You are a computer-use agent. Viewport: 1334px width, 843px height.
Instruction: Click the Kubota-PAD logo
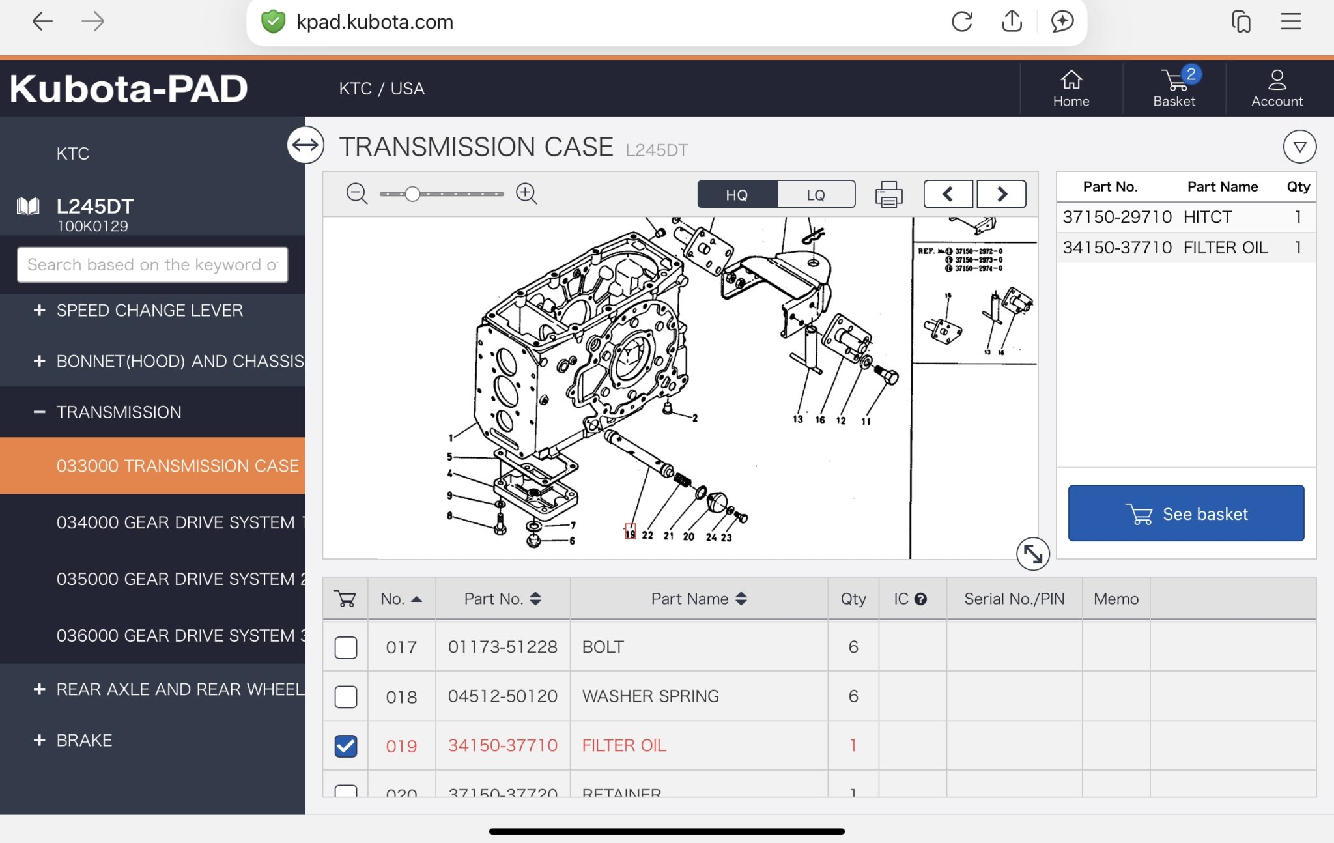[x=128, y=89]
